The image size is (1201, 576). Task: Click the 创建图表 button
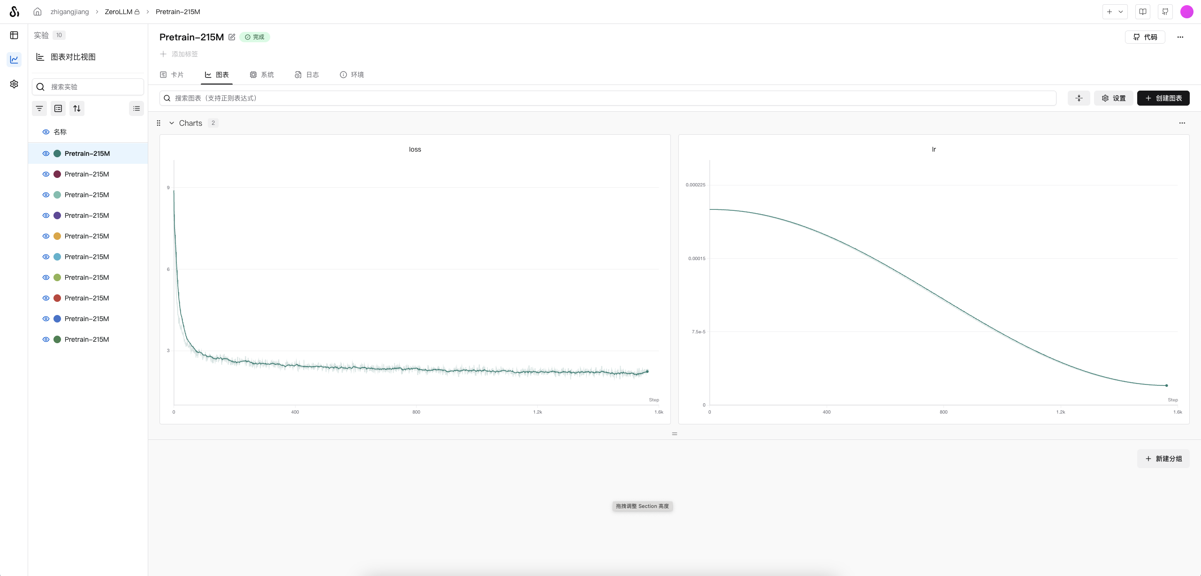tap(1163, 98)
